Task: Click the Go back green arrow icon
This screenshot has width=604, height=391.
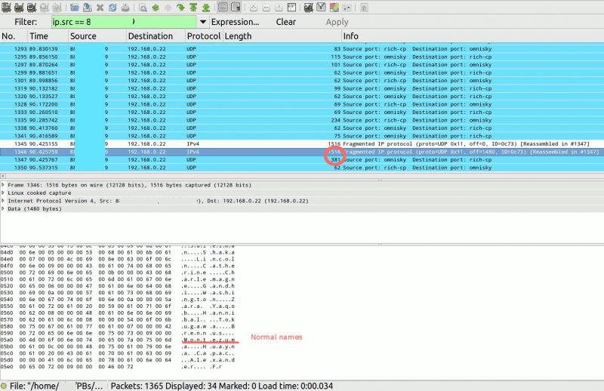Action: point(155,7)
